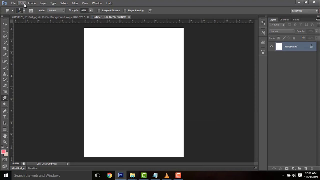The width and height of the screenshot is (320, 180).
Task: Create a new layer from Layers panel
Action: (x=305, y=168)
